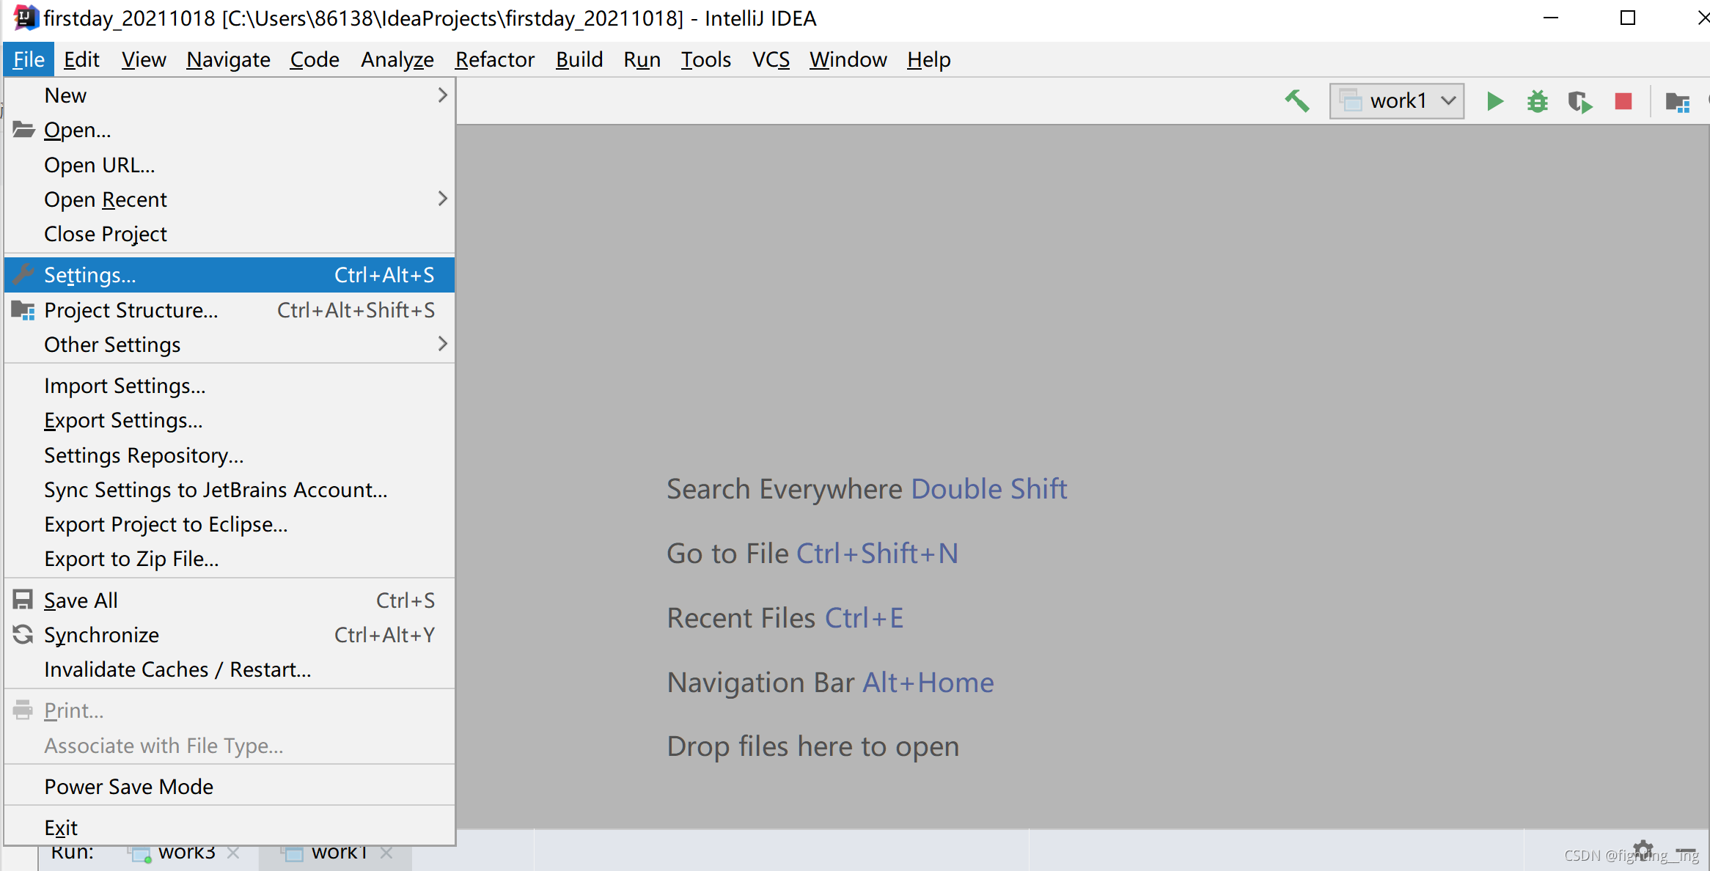1710x871 pixels.
Task: Run with Coverage shield icon
Action: tap(1579, 101)
